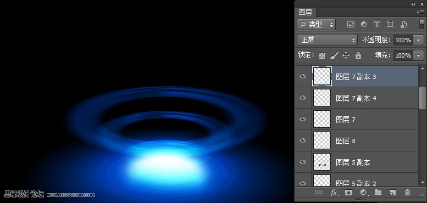This screenshot has height=203, width=427.
Task: Select thumbnail of 图层 8
Action: point(322,140)
